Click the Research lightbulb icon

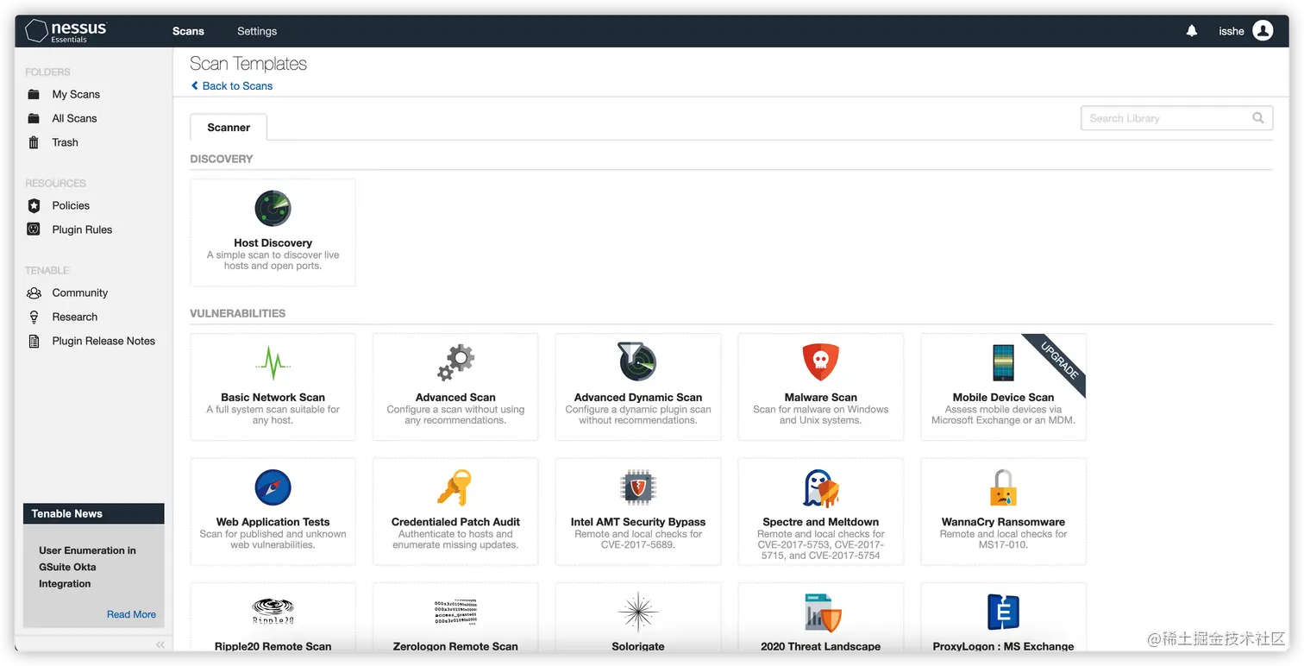[x=34, y=317]
